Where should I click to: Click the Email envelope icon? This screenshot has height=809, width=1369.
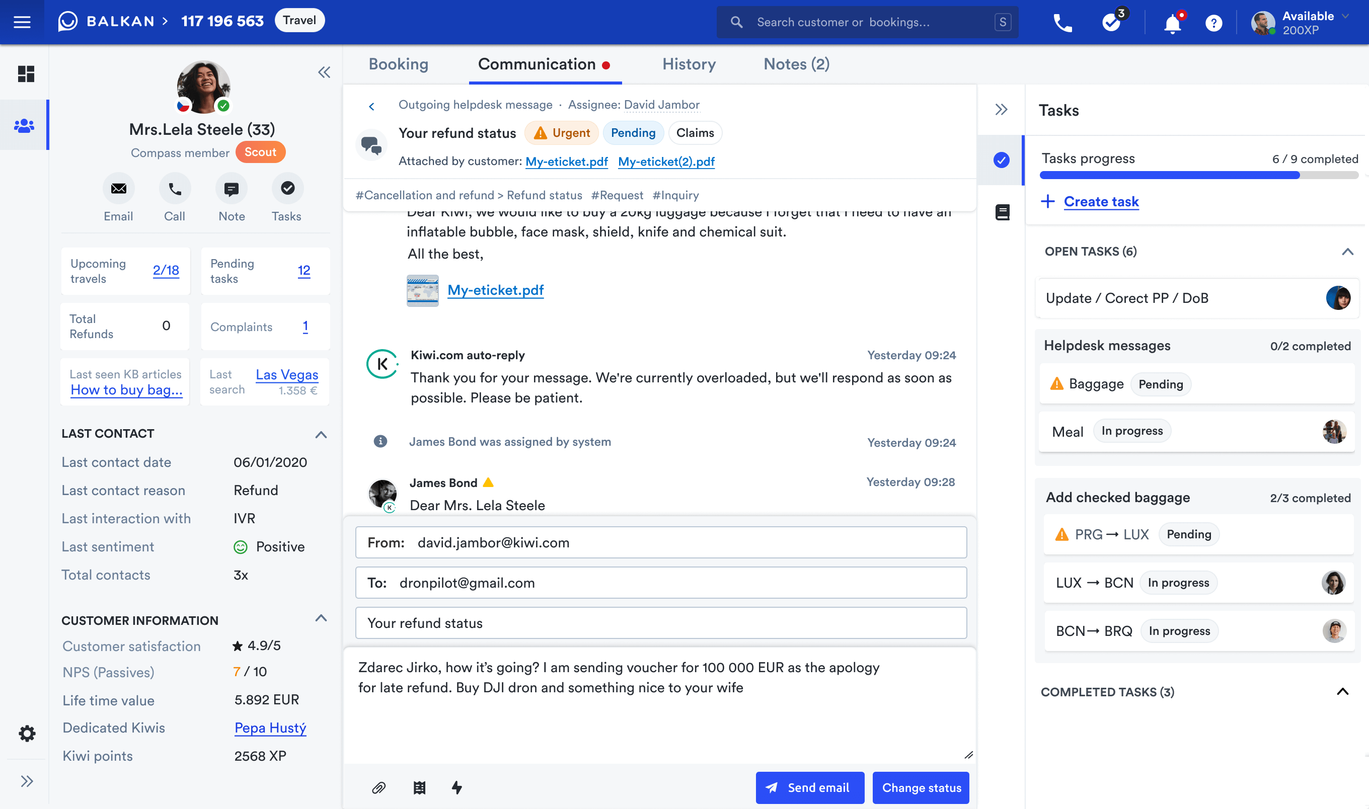(118, 189)
